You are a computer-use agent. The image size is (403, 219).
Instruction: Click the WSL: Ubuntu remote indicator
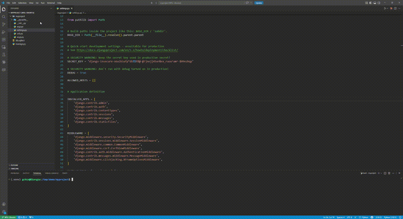(x=8, y=217)
